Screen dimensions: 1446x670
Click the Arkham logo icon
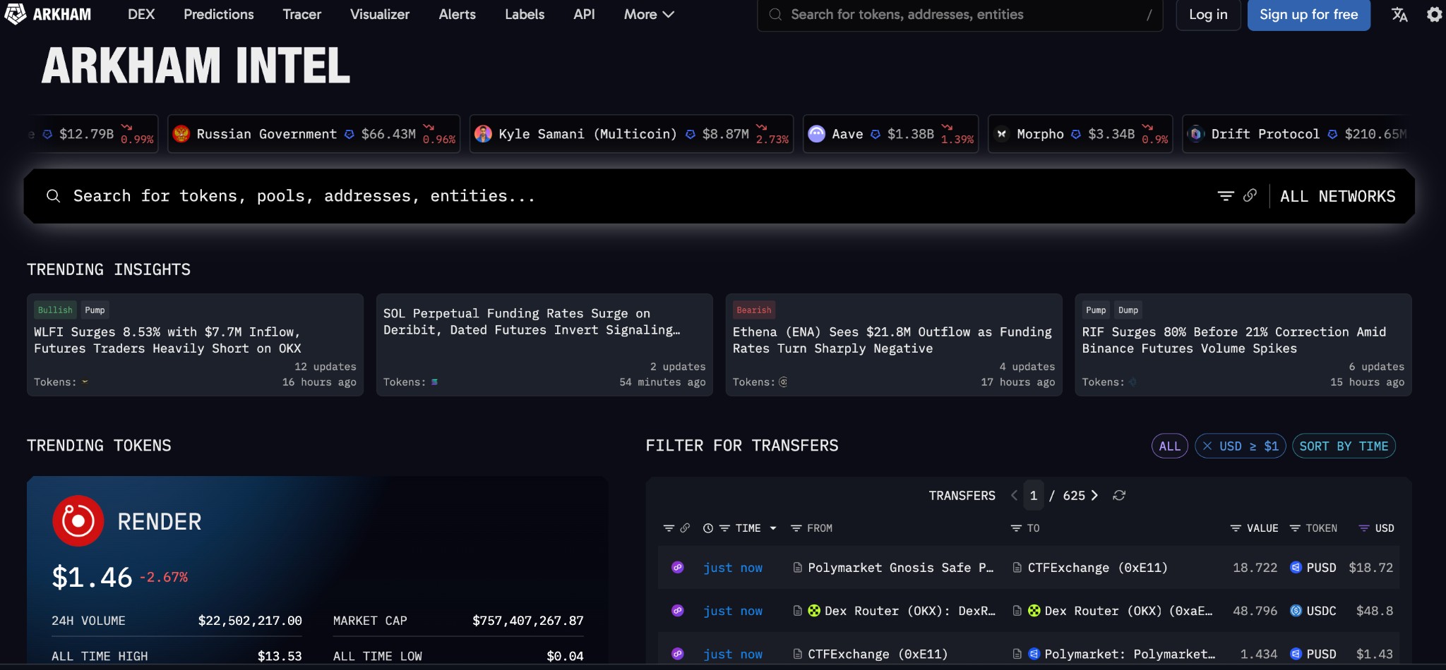click(x=16, y=14)
